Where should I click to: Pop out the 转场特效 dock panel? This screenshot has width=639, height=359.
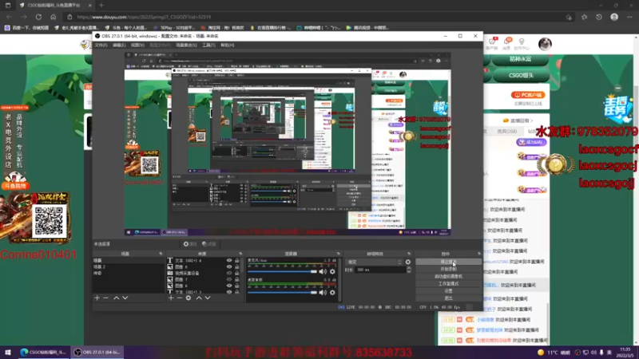click(x=409, y=254)
